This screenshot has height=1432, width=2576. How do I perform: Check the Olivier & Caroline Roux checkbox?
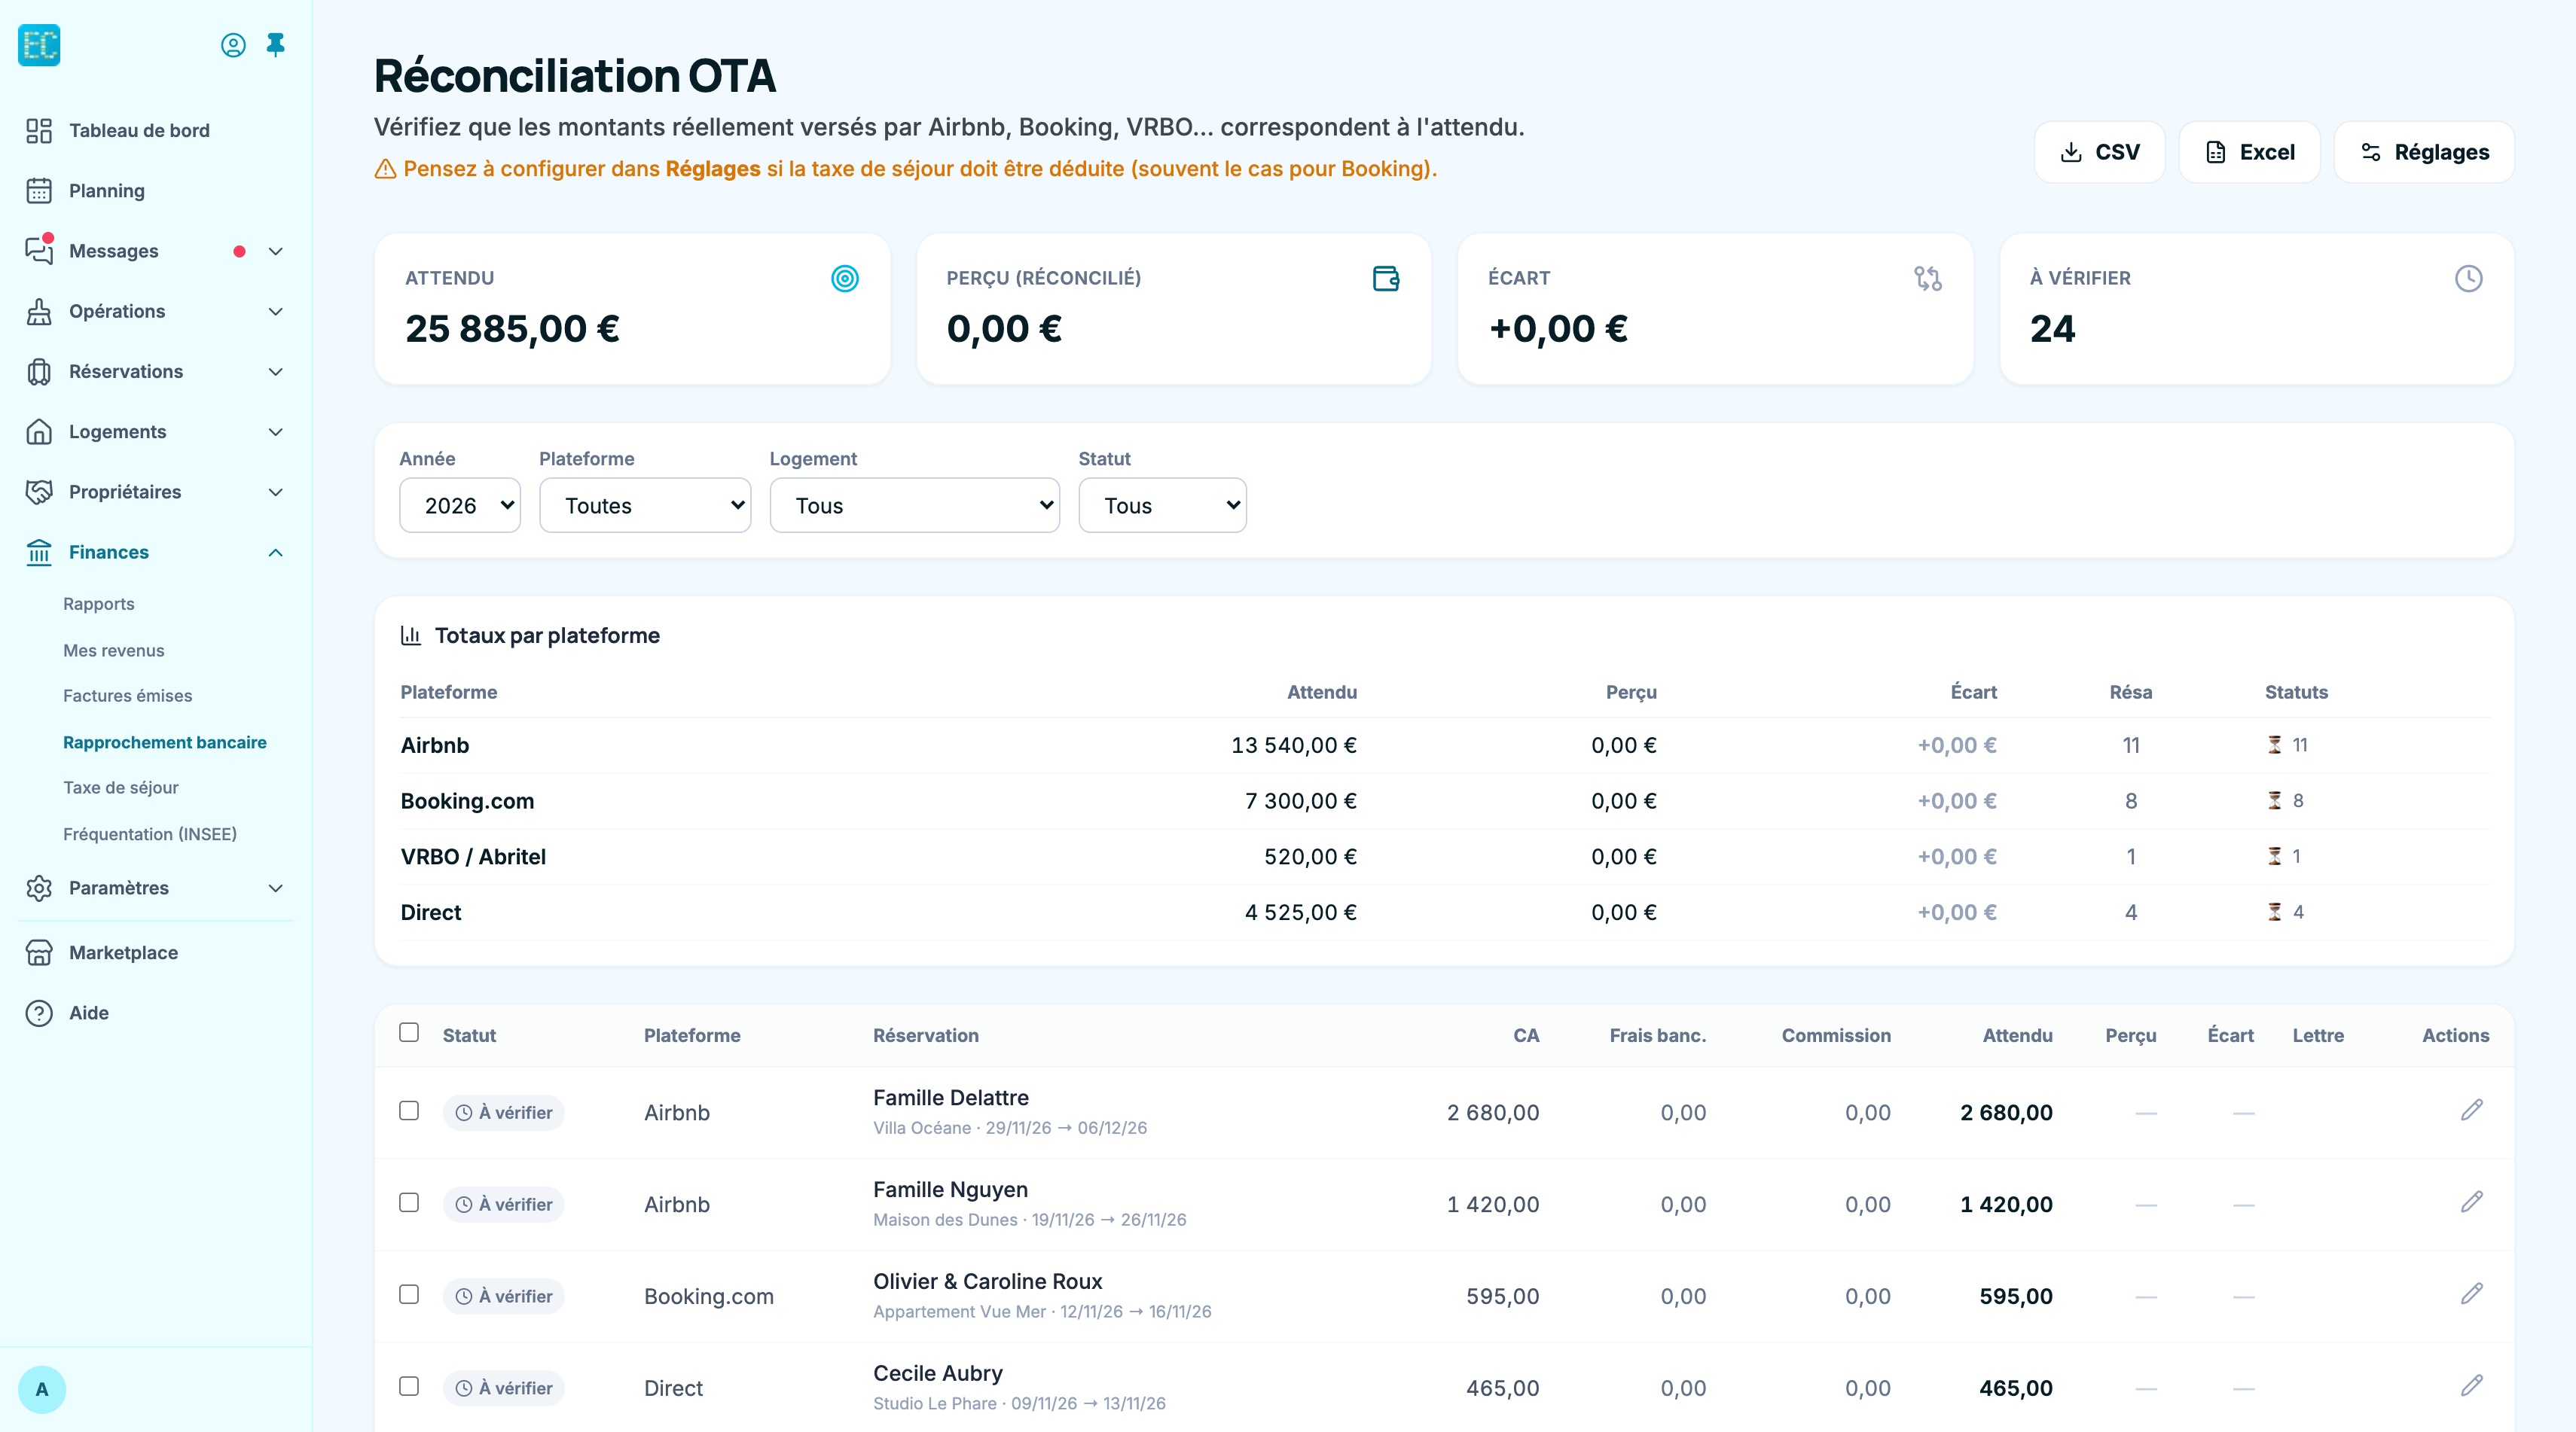(x=409, y=1294)
